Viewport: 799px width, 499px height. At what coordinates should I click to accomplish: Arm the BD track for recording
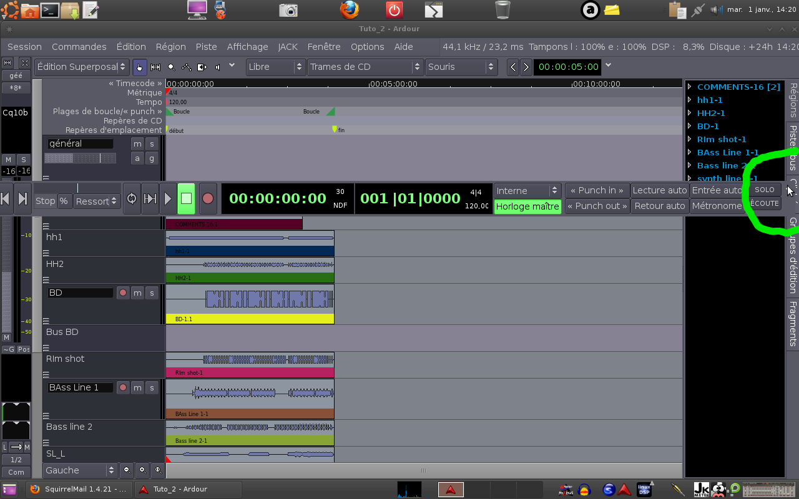[123, 293]
